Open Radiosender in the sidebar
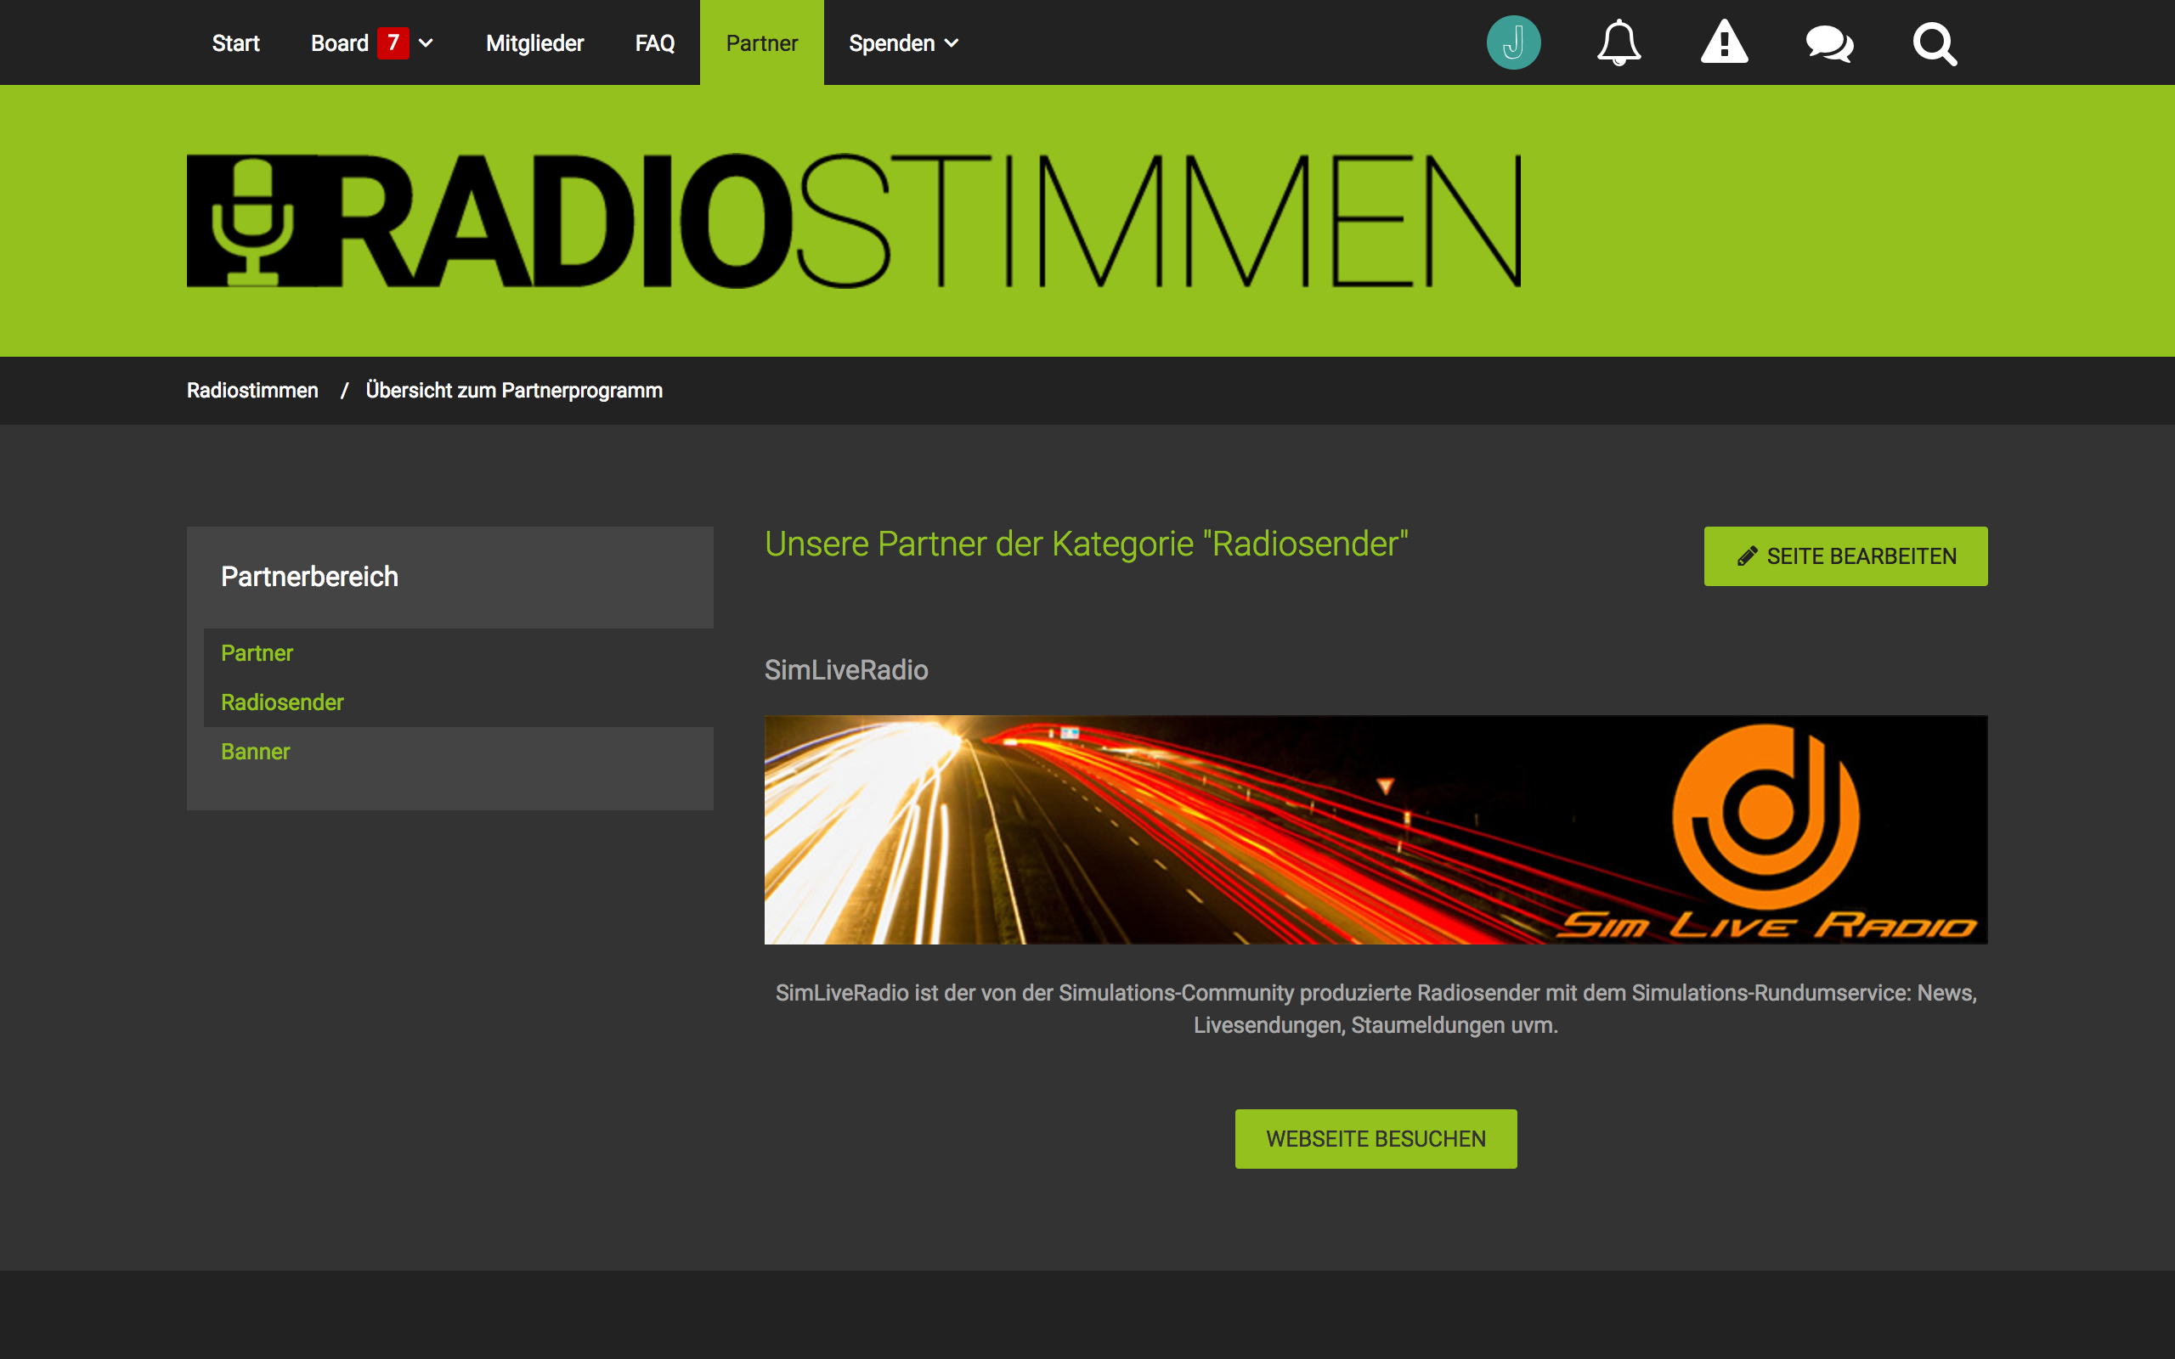The width and height of the screenshot is (2175, 1359). [x=282, y=702]
